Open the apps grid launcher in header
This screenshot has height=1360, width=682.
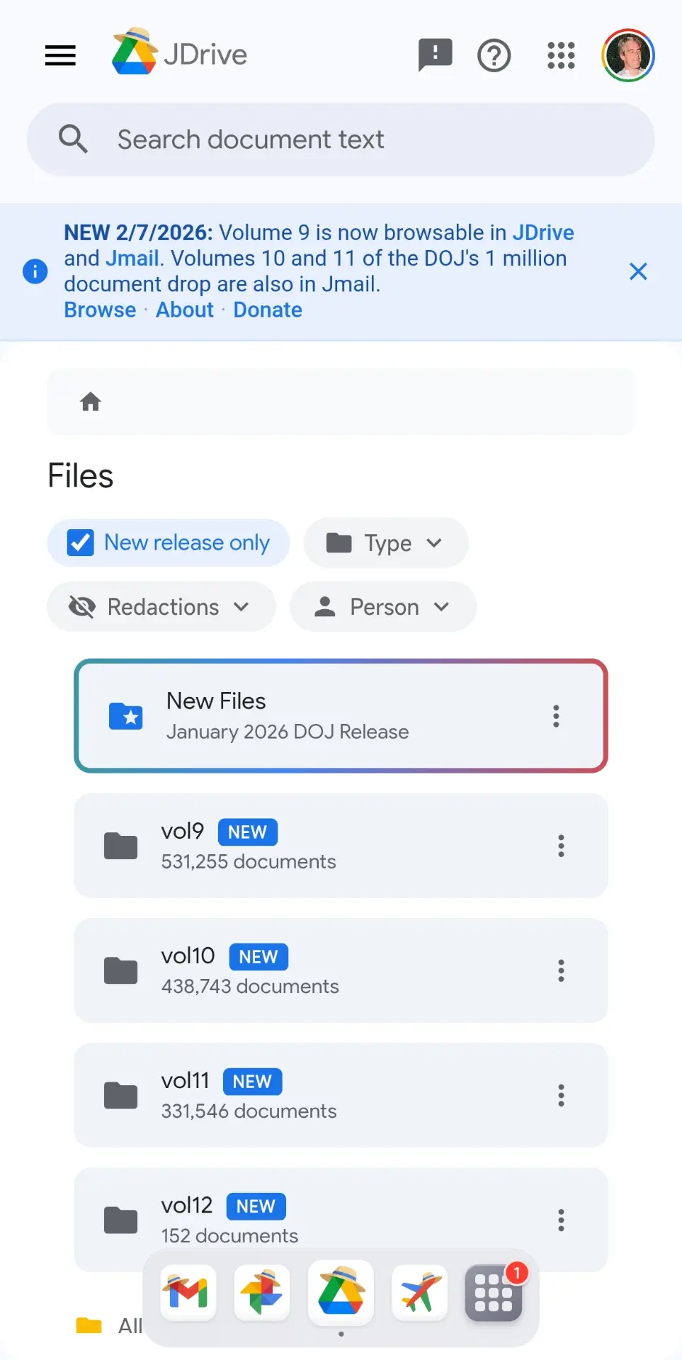click(x=561, y=55)
